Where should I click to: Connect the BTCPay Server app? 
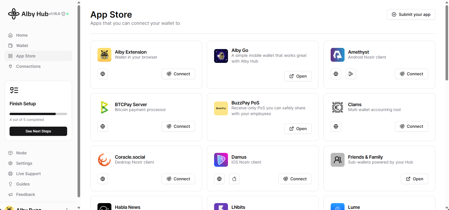click(x=178, y=126)
